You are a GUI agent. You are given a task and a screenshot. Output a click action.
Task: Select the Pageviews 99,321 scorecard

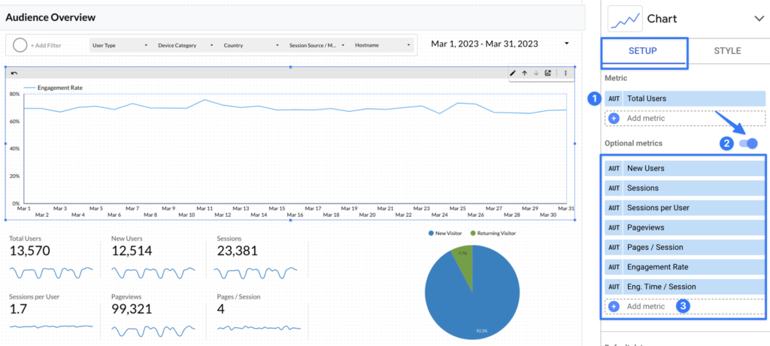(x=153, y=314)
